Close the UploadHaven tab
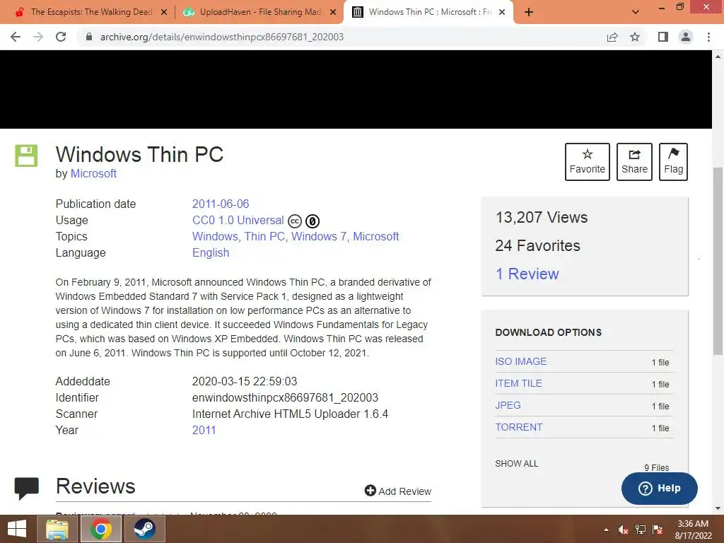Image resolution: width=724 pixels, height=543 pixels. [333, 12]
